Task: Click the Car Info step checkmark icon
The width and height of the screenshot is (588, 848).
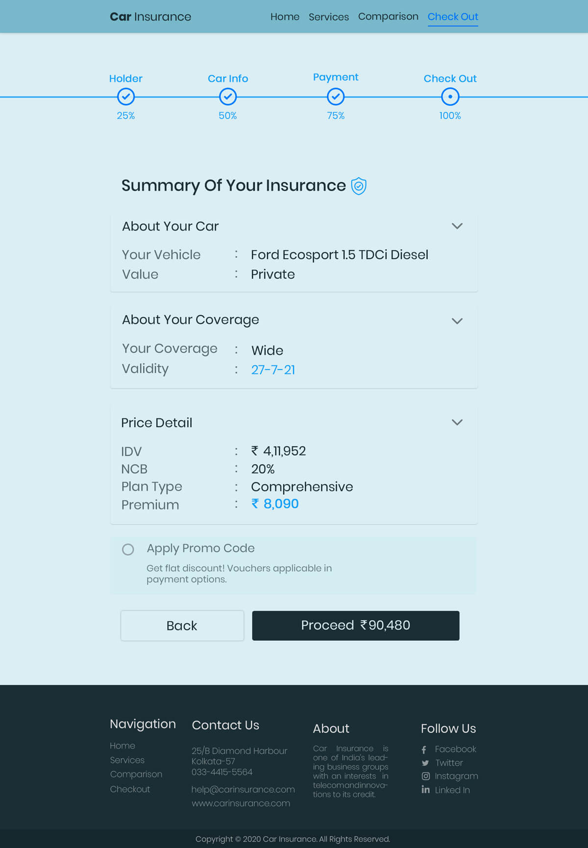Action: click(x=228, y=97)
